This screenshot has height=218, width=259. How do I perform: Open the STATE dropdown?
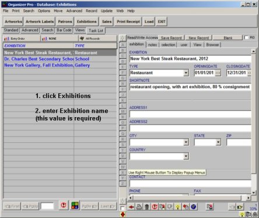pyautogui.click(x=218, y=142)
